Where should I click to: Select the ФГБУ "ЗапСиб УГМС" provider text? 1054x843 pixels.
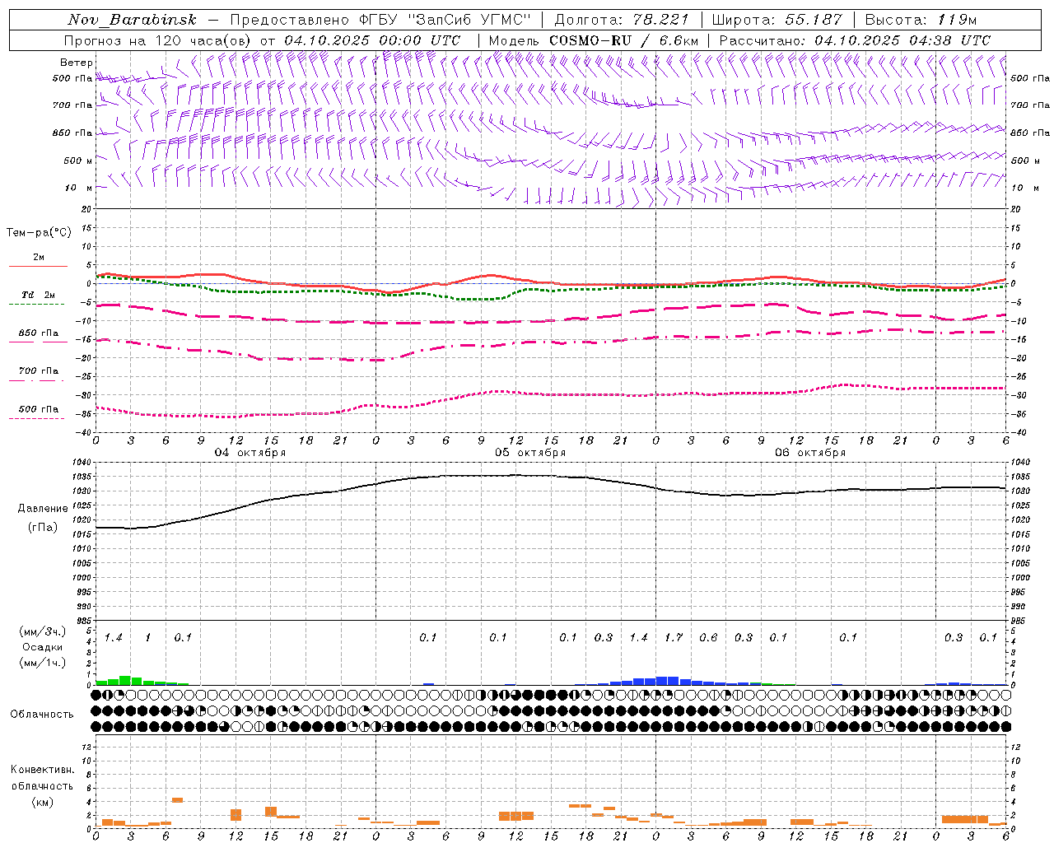pyautogui.click(x=445, y=20)
